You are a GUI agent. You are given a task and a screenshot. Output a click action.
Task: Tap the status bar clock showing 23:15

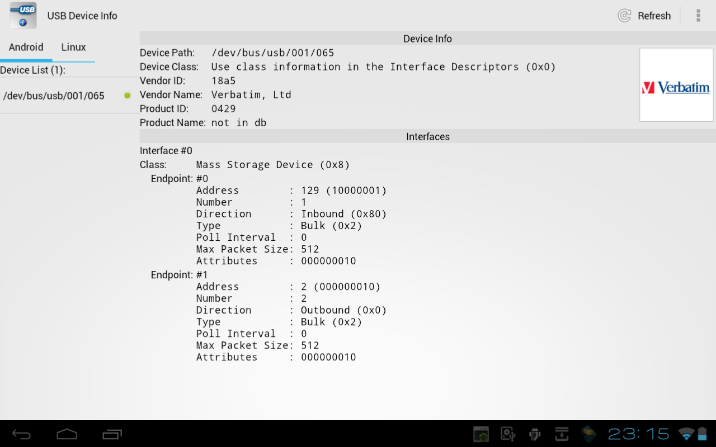(x=639, y=434)
